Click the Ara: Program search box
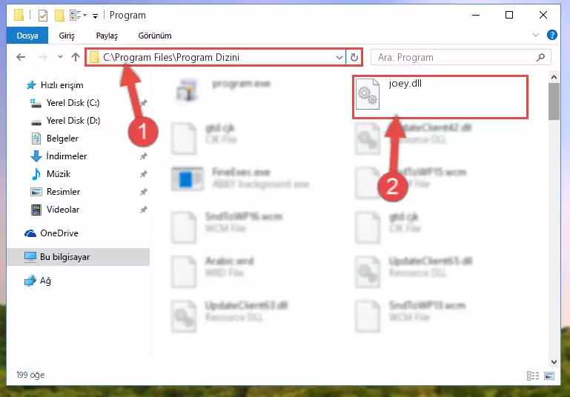The width and height of the screenshot is (570, 397). (x=460, y=57)
